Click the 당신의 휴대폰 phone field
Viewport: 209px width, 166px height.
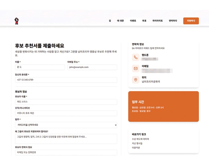point(66,80)
